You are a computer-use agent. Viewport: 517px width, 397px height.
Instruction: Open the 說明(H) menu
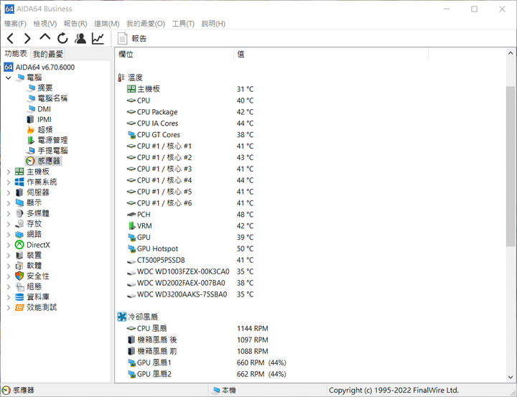tap(213, 24)
